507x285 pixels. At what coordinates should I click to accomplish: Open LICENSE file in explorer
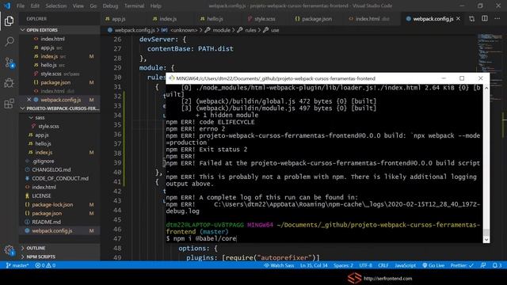click(x=41, y=196)
